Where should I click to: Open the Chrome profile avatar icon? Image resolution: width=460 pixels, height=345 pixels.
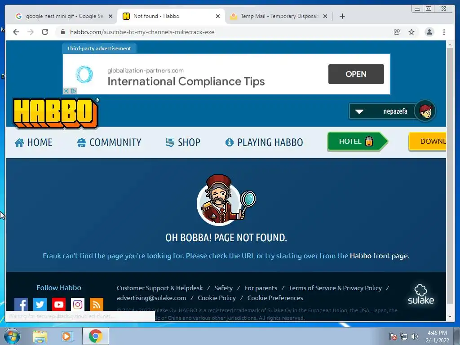point(429,32)
